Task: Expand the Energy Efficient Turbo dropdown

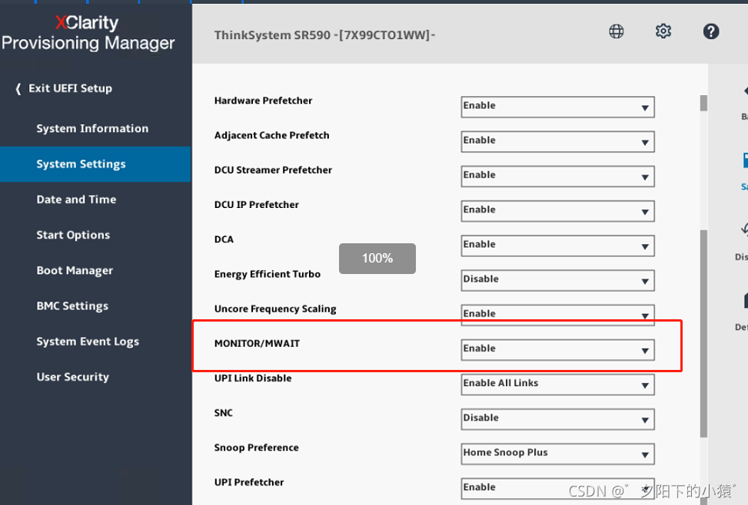Action: coord(557,281)
